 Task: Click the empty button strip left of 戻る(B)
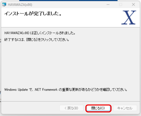pos(30,108)
